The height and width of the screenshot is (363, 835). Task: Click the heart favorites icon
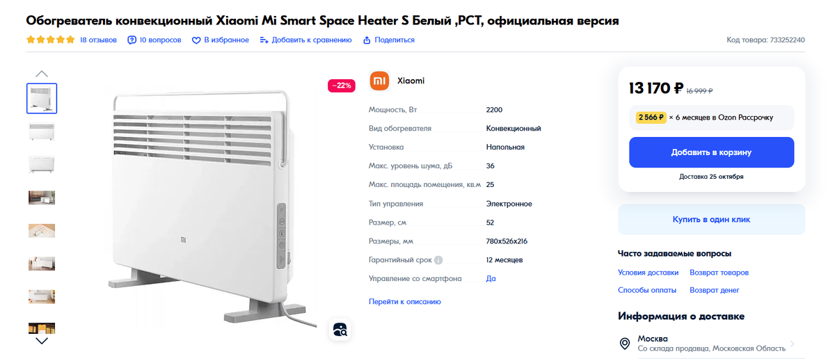click(x=196, y=40)
